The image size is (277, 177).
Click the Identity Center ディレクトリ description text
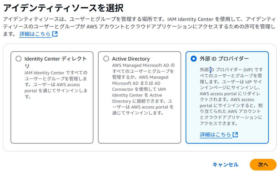(x=56, y=85)
